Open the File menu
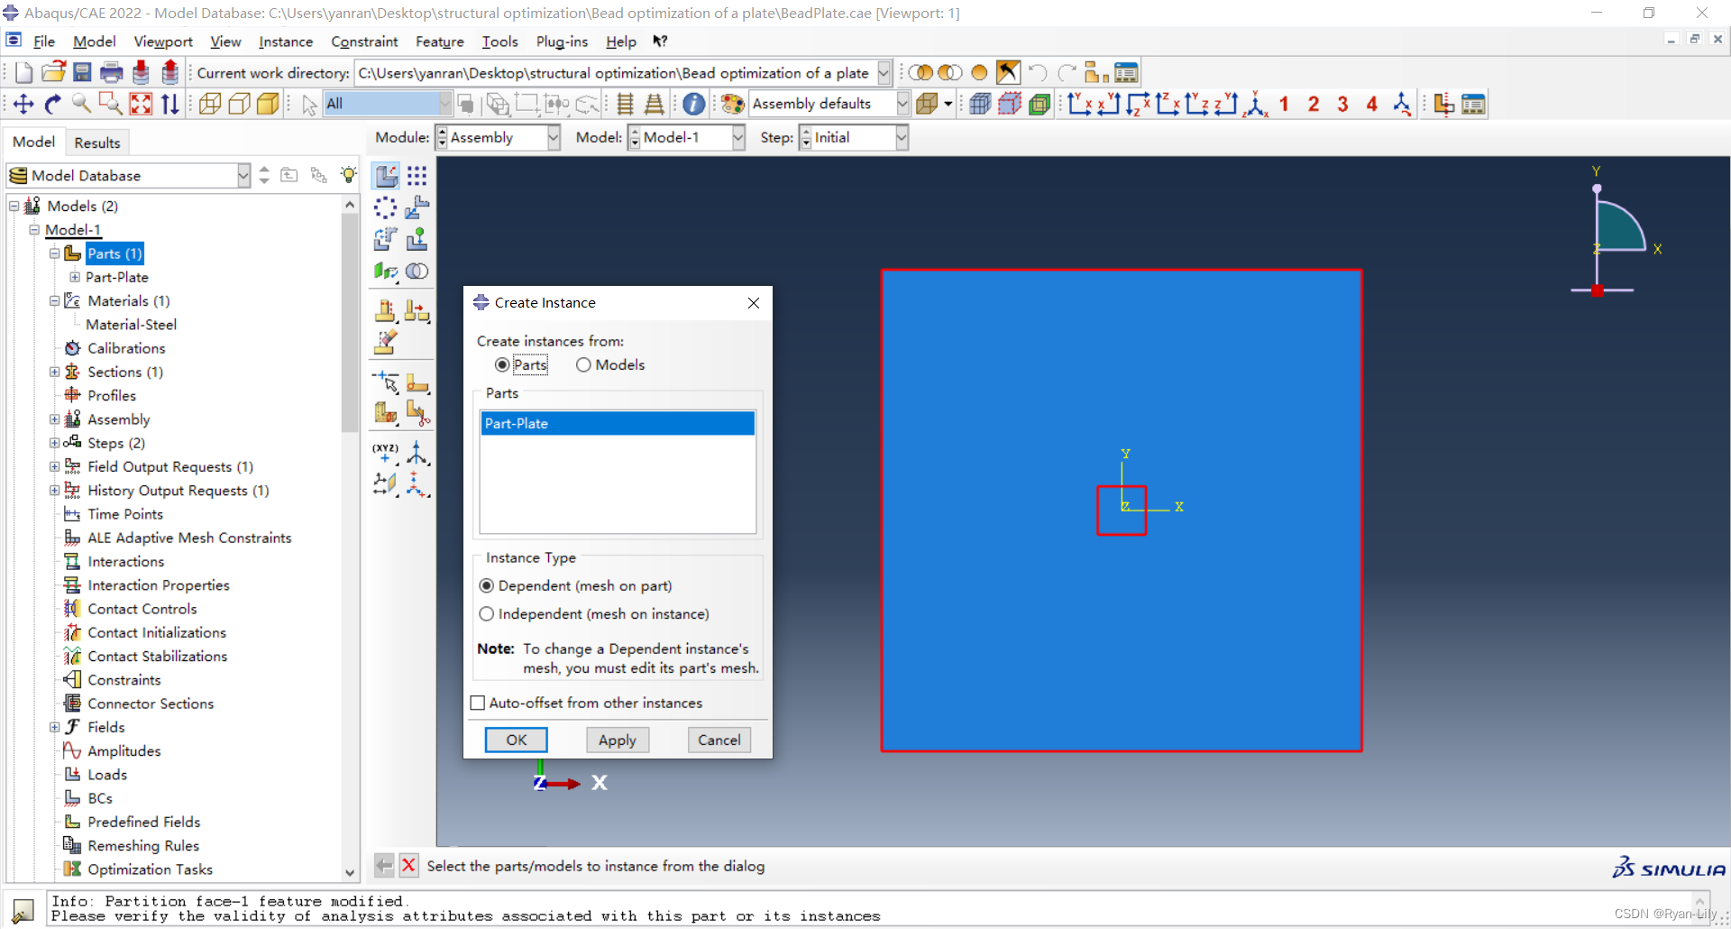Image resolution: width=1731 pixels, height=929 pixels. (x=44, y=41)
